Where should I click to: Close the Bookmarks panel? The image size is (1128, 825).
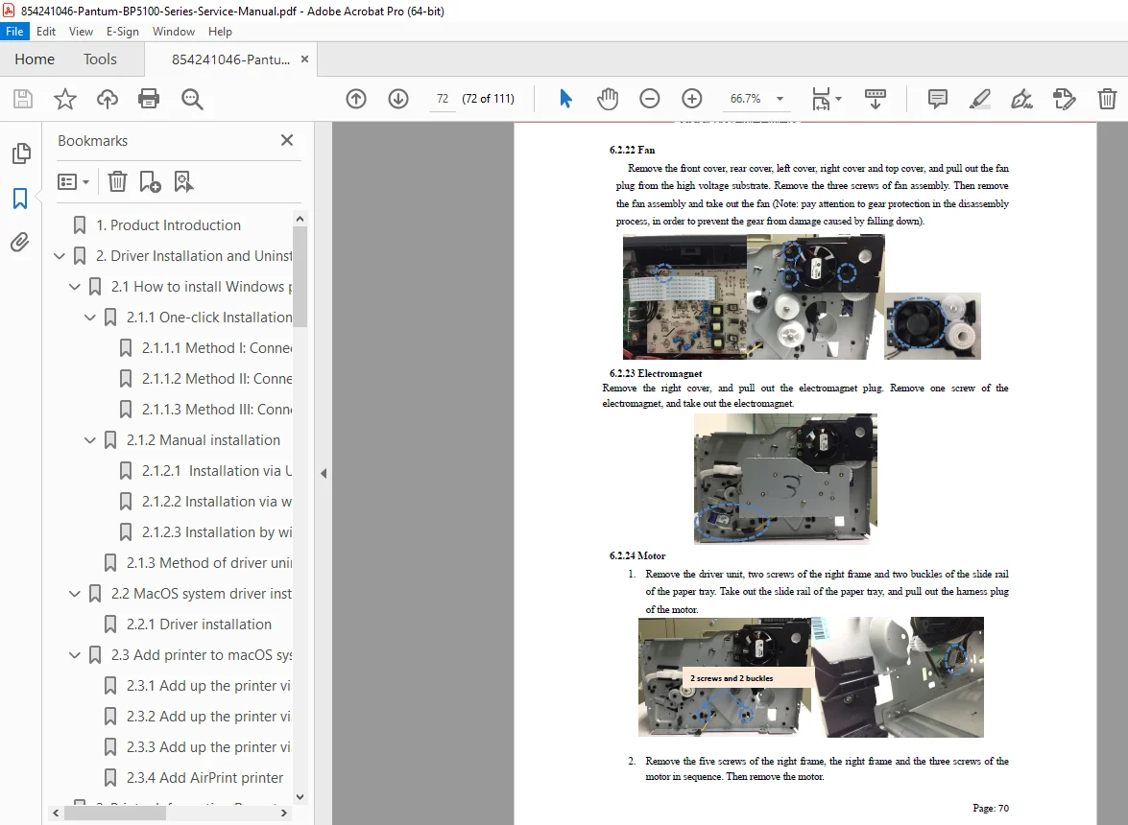[287, 140]
